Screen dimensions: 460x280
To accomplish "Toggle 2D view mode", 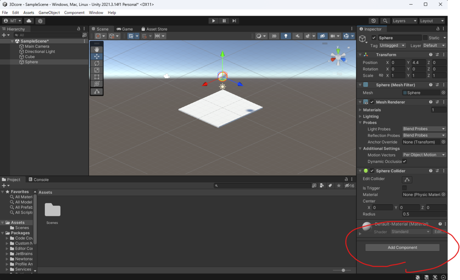I will 274,36.
